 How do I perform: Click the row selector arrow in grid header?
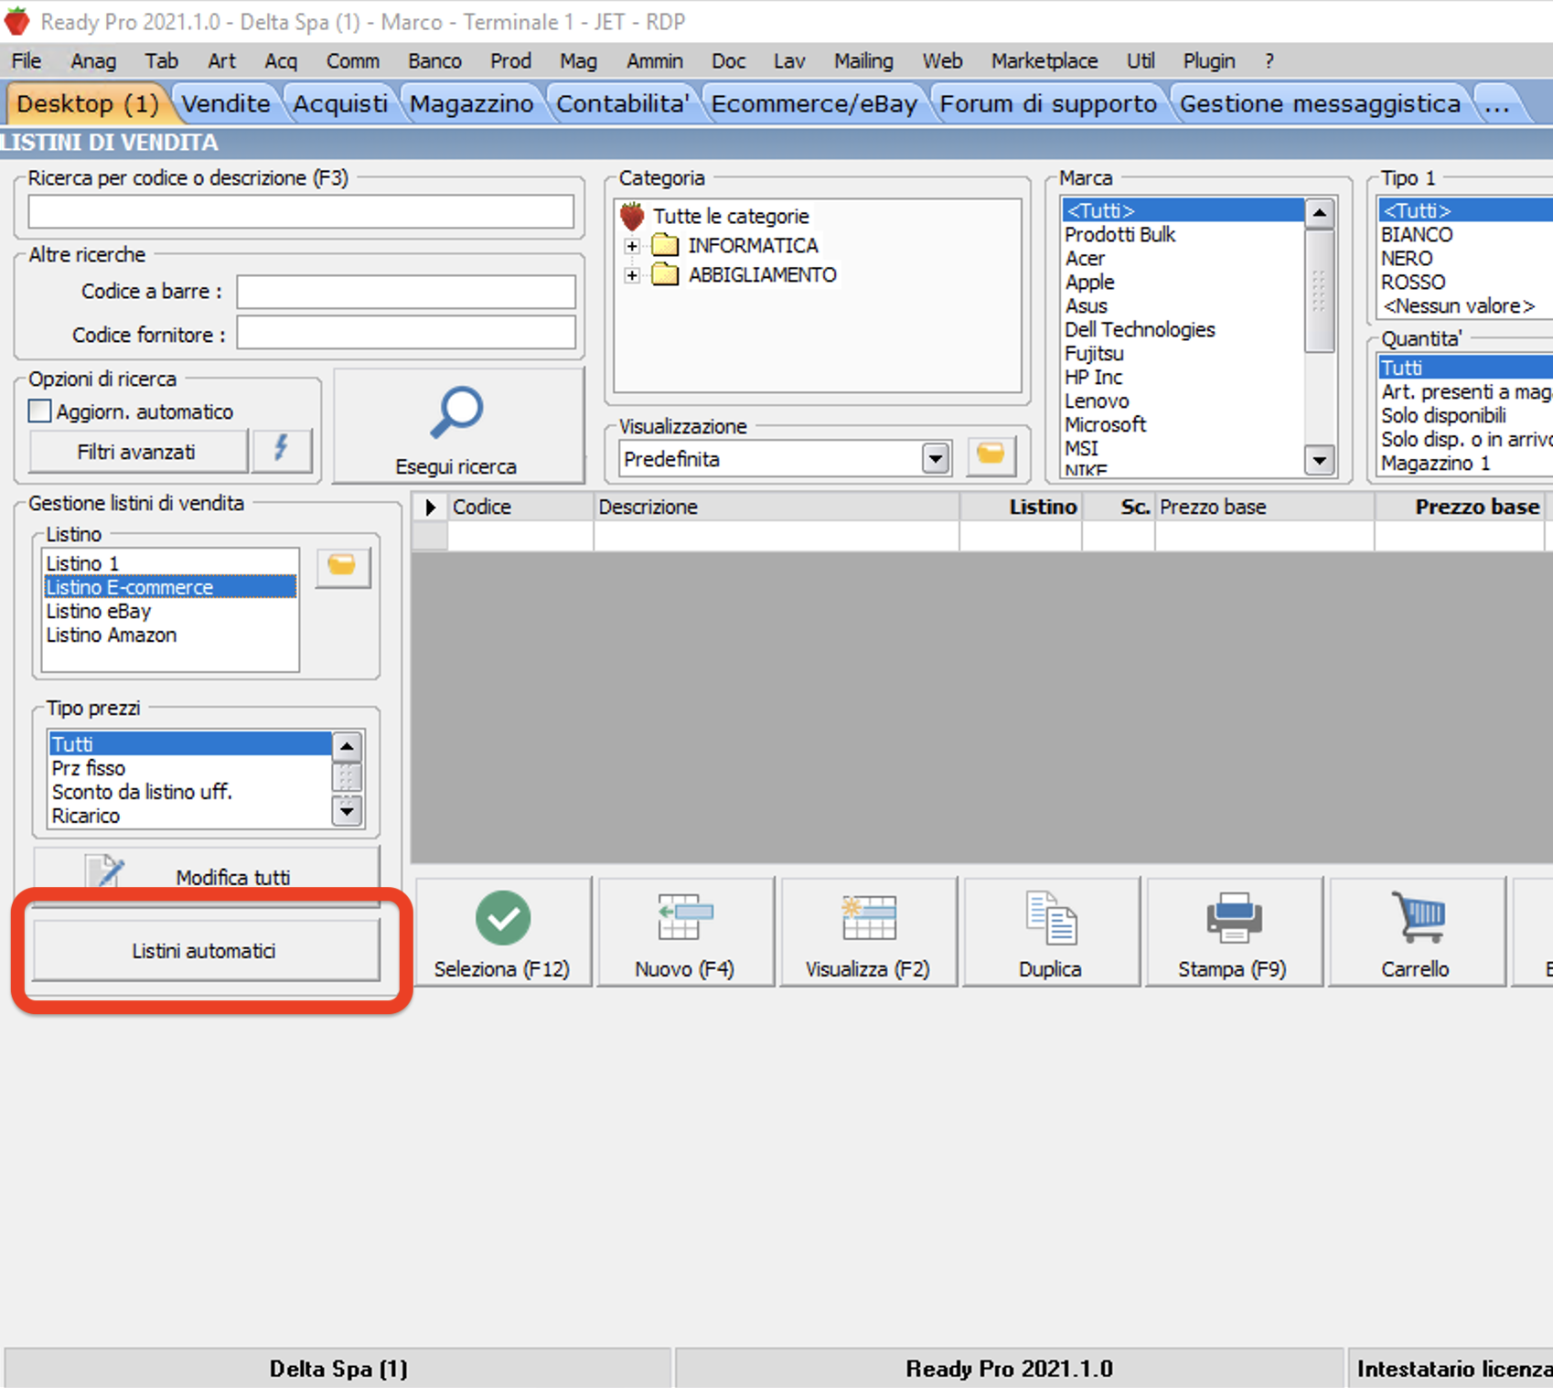coord(430,507)
